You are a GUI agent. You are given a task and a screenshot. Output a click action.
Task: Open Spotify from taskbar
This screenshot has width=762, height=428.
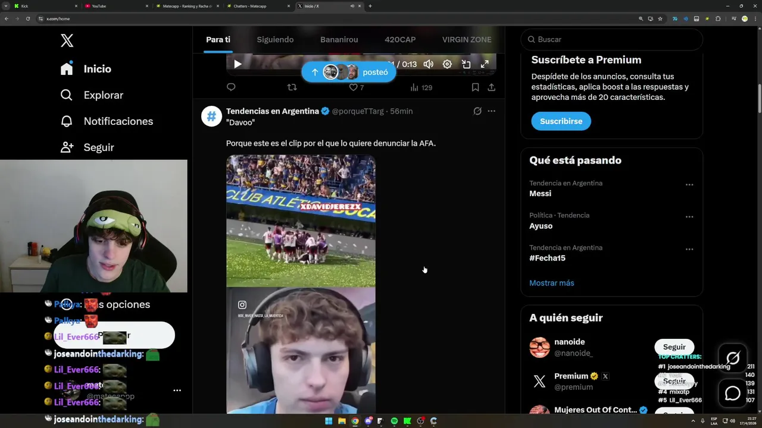[394, 421]
